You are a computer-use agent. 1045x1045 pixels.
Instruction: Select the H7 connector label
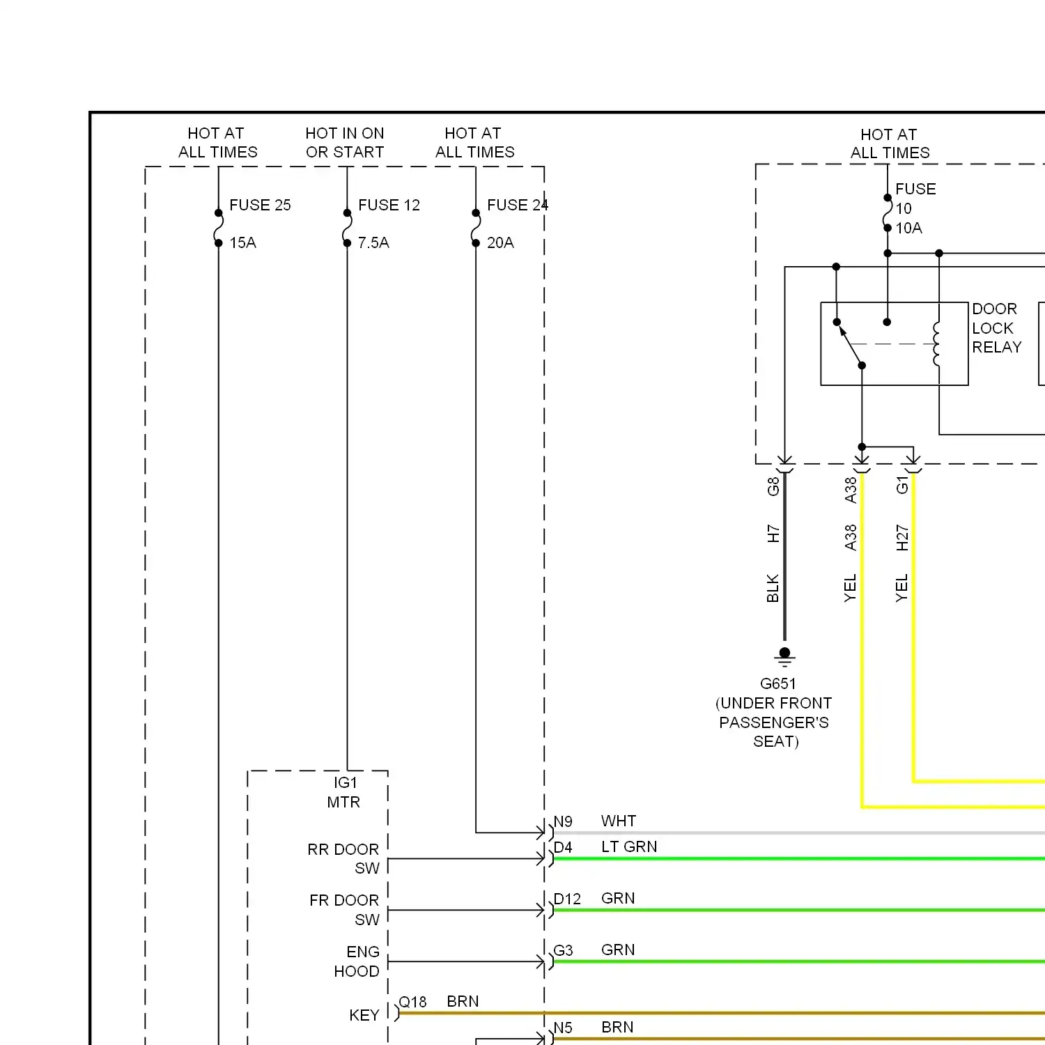tap(773, 534)
